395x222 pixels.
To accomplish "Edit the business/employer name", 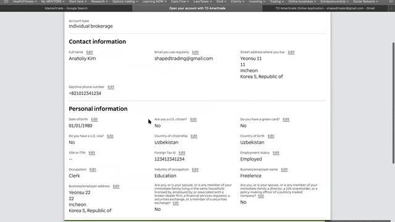I will 284,170.
